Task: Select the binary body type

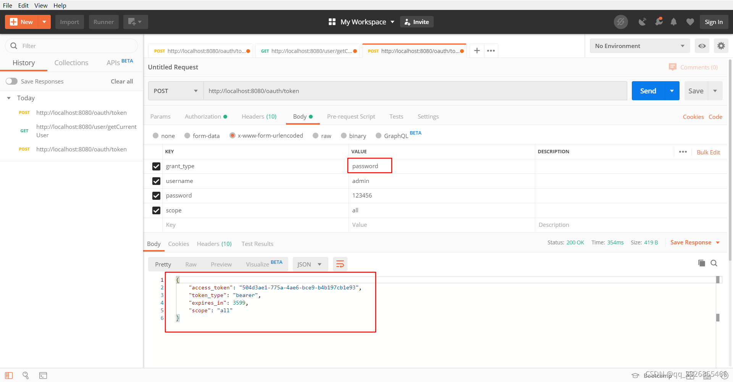Action: click(x=344, y=136)
